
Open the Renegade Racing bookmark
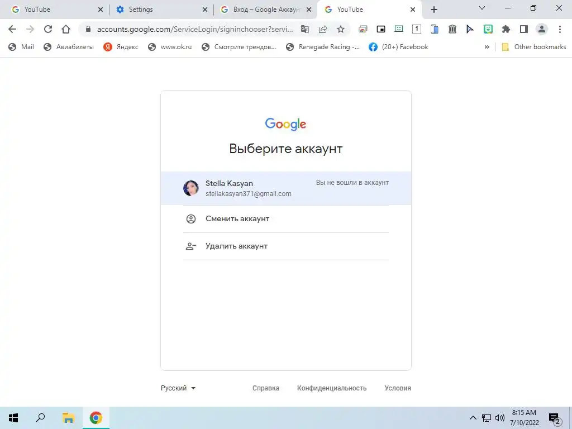(323, 47)
